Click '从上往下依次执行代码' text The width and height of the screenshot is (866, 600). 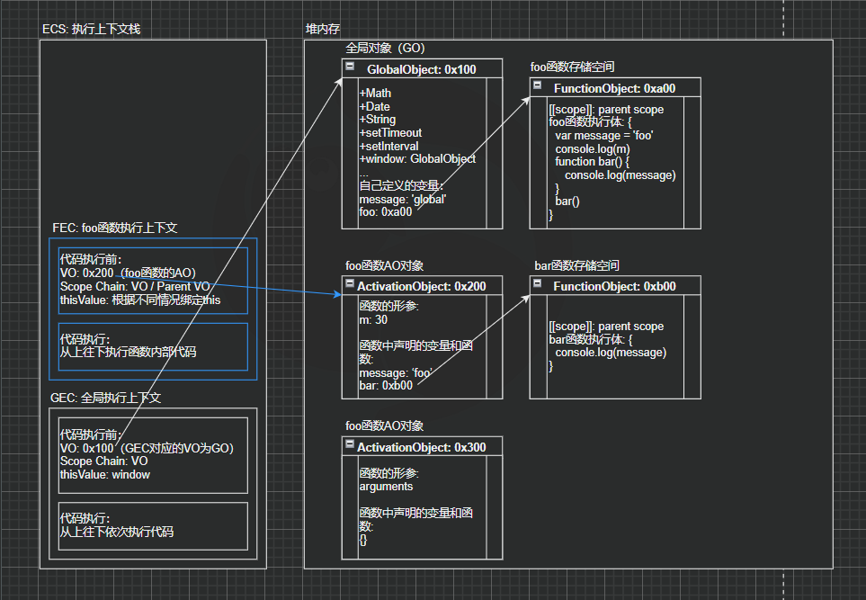(x=117, y=532)
